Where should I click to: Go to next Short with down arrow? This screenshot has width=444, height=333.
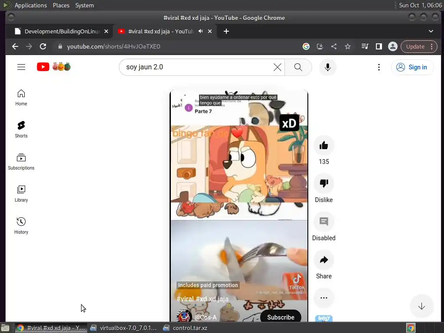(x=421, y=306)
